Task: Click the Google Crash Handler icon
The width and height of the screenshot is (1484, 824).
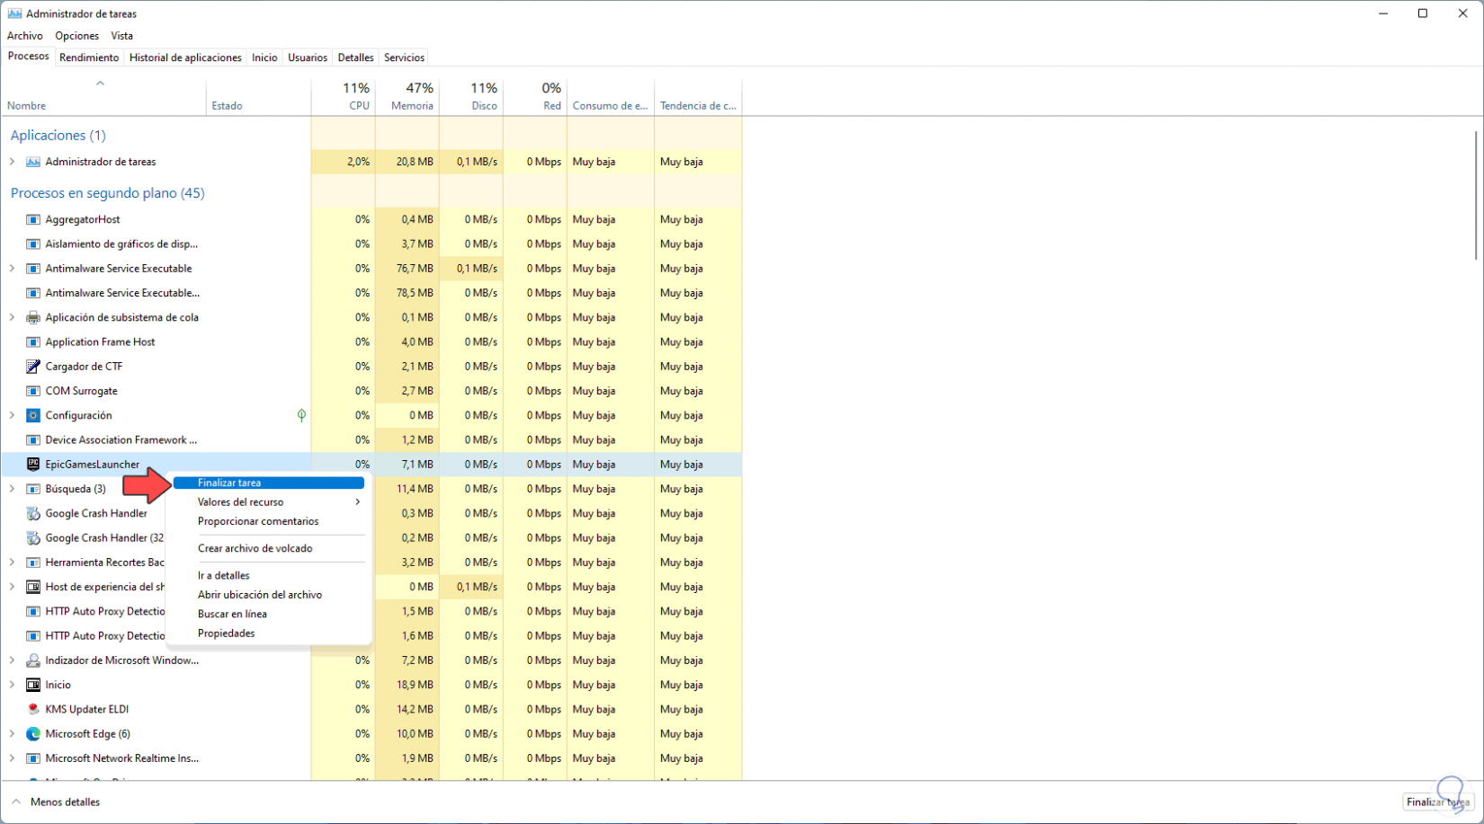Action: click(x=33, y=513)
